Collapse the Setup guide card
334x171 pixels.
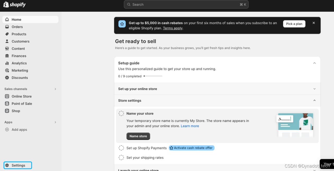coord(314,63)
